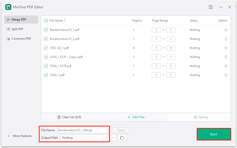This screenshot has width=237, height=148.
Task: Click the Page(s) column header
Action: 137,21
